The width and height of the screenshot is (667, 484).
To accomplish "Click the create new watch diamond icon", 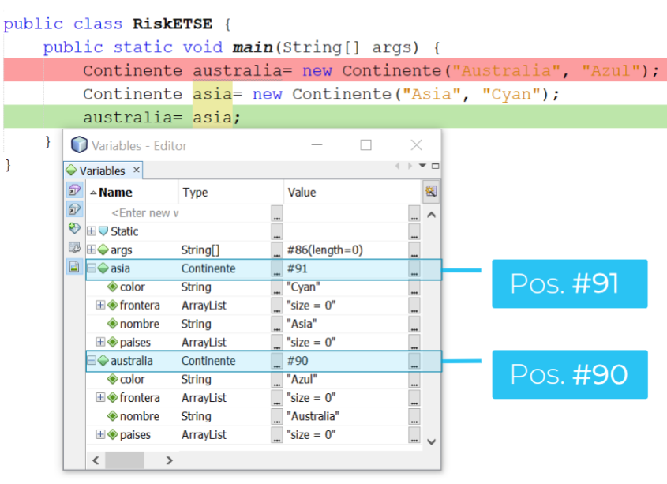I will [x=74, y=228].
